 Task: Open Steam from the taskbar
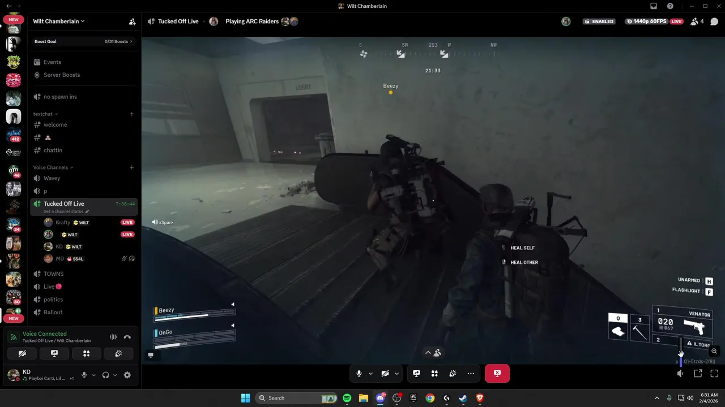[x=463, y=398]
